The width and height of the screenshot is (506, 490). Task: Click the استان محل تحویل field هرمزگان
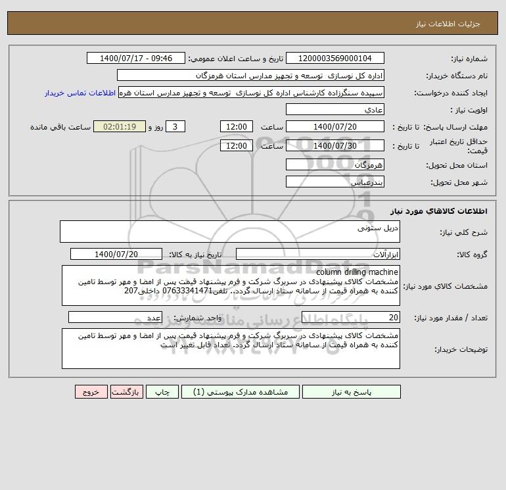tap(335, 164)
